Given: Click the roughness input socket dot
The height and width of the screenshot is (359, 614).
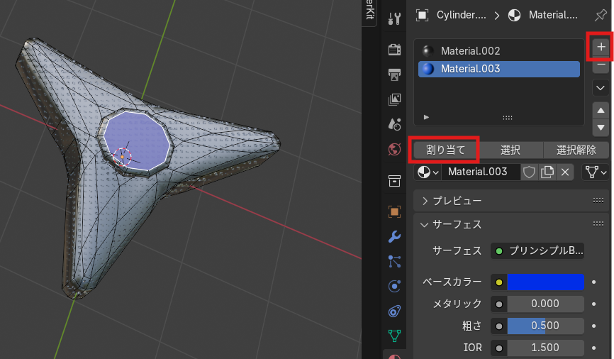Looking at the screenshot, I should [499, 326].
